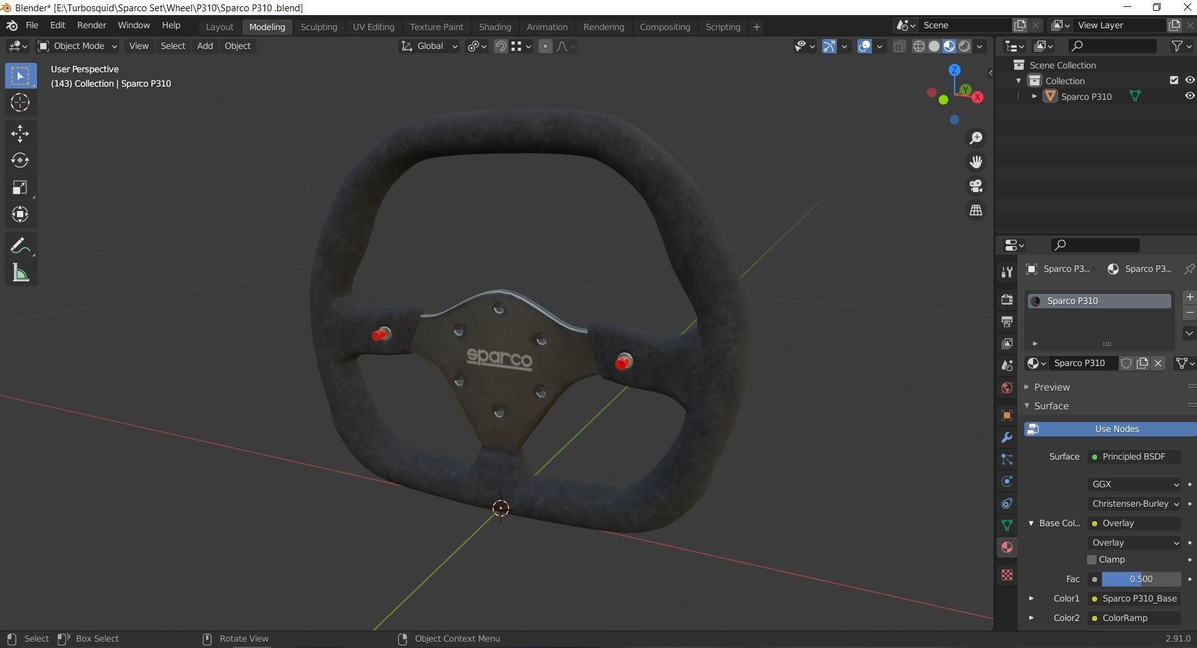Select the Annotate tool

(20, 246)
